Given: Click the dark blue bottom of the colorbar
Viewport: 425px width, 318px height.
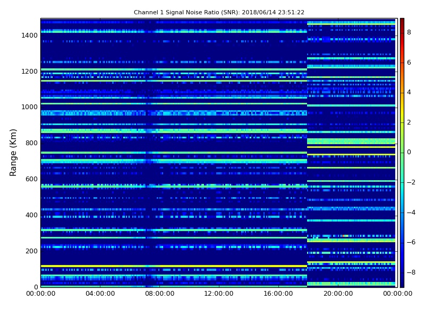Looking at the screenshot, I should pyautogui.click(x=402, y=282).
